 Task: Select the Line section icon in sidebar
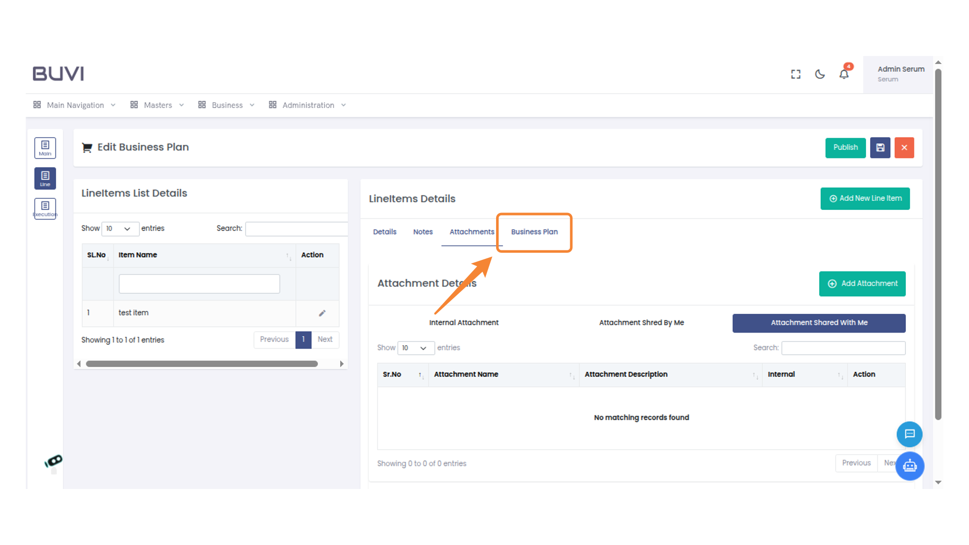[x=45, y=178]
